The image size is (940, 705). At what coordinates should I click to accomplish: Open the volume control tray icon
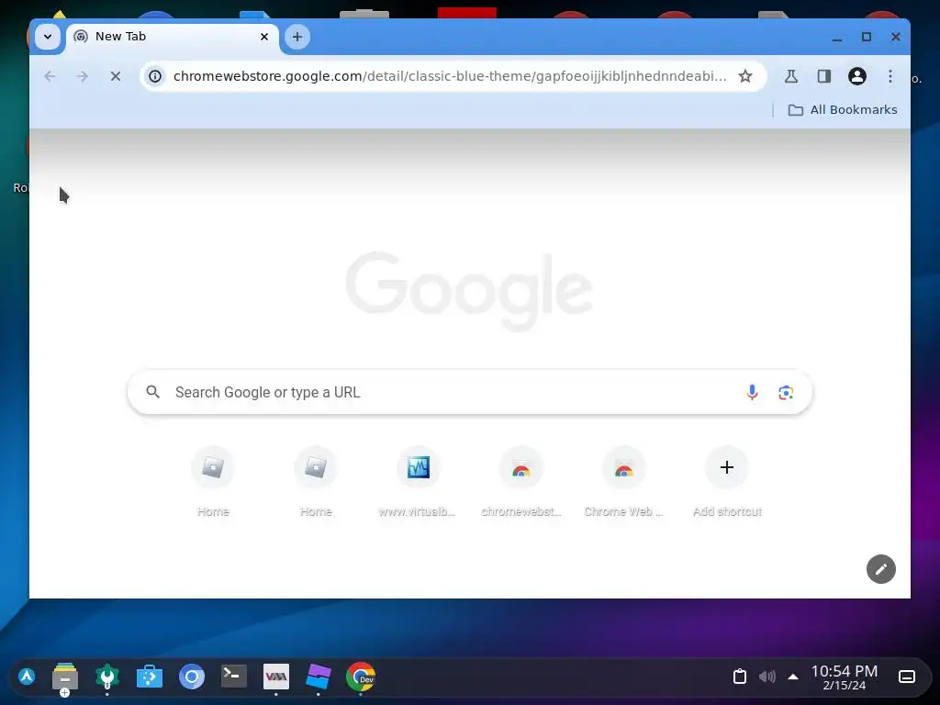767,677
